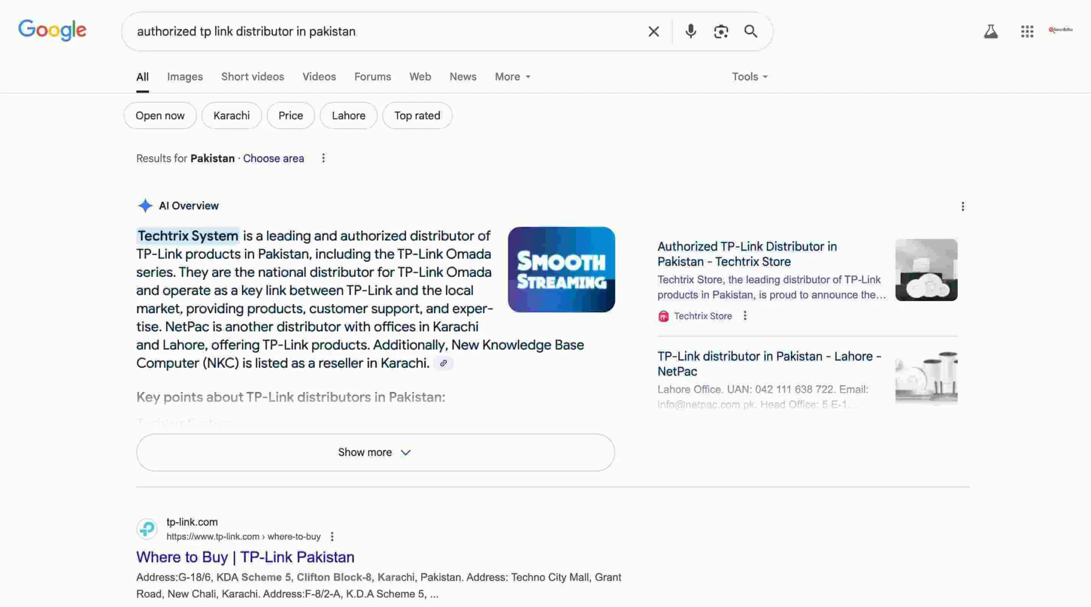Image resolution: width=1091 pixels, height=607 pixels.
Task: Apply the Top rated filter
Action: pos(417,115)
